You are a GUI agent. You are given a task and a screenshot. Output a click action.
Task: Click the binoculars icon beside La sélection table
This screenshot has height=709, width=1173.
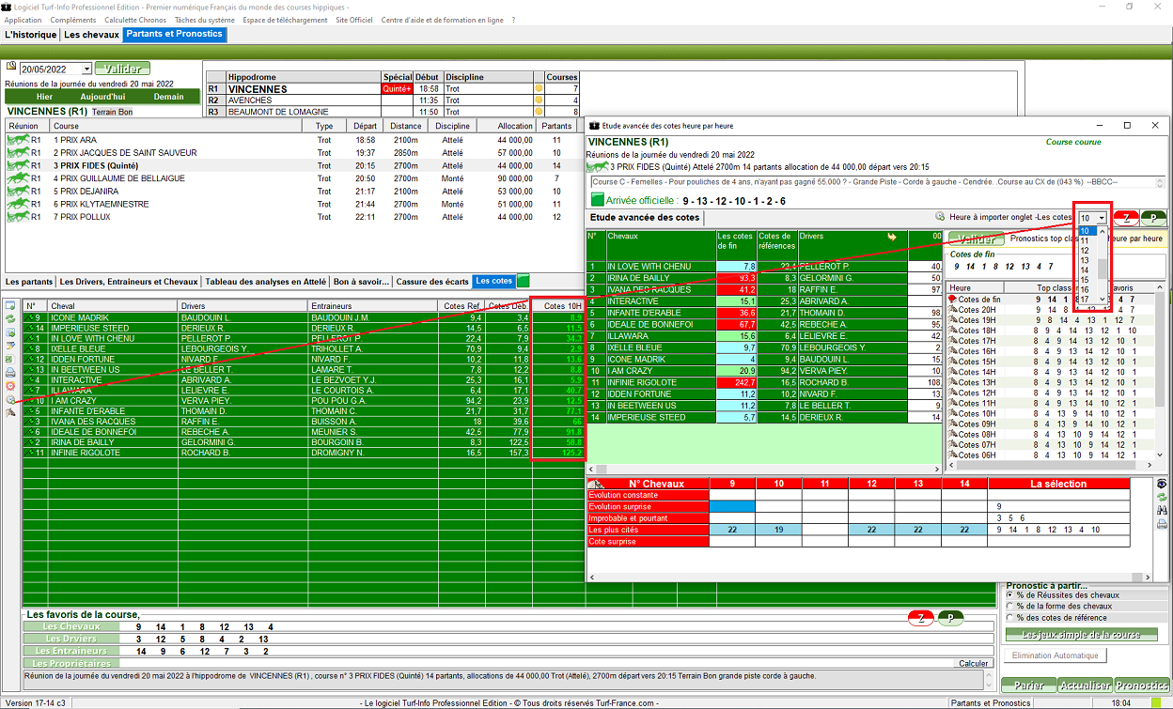[1162, 511]
